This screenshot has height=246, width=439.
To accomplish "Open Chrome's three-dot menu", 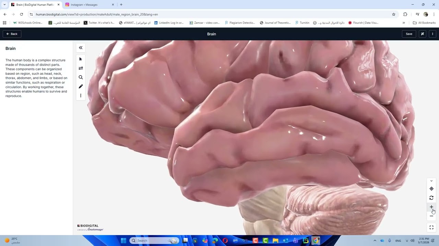I will [x=434, y=14].
